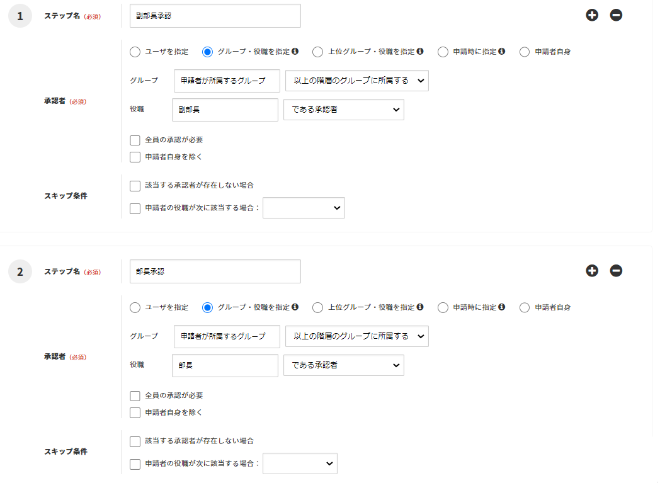660x483 pixels.
Task: Click the plus icon to add step after step 1
Action: [x=591, y=15]
